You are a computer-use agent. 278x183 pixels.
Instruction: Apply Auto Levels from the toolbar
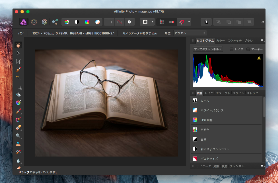point(67,22)
